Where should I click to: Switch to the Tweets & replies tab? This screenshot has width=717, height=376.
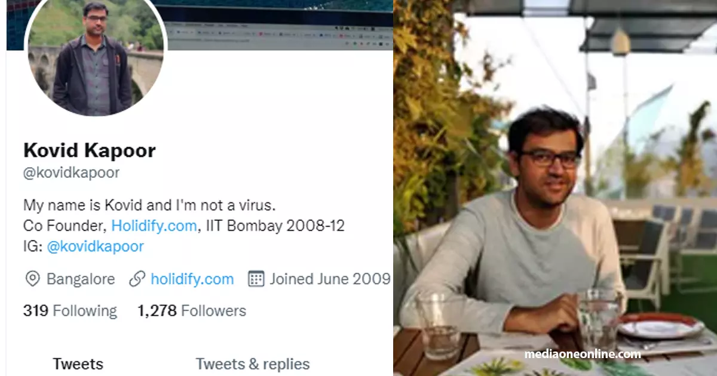pos(253,363)
